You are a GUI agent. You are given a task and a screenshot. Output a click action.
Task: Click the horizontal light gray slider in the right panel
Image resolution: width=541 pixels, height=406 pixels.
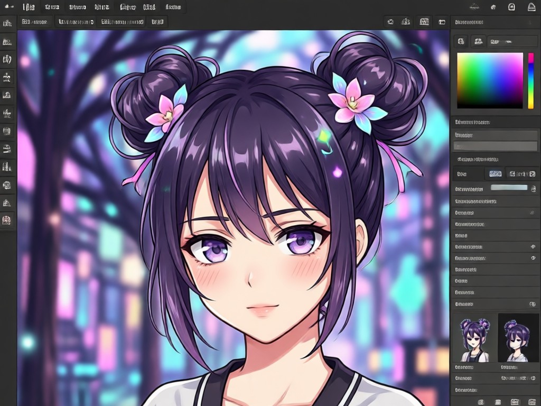509,188
